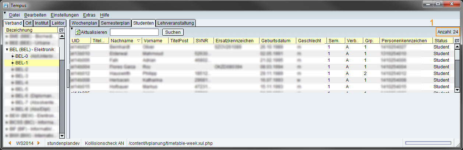Viewport: 463px width, 150px height.
Task: Open the Einstellungen menu
Action: [64, 15]
